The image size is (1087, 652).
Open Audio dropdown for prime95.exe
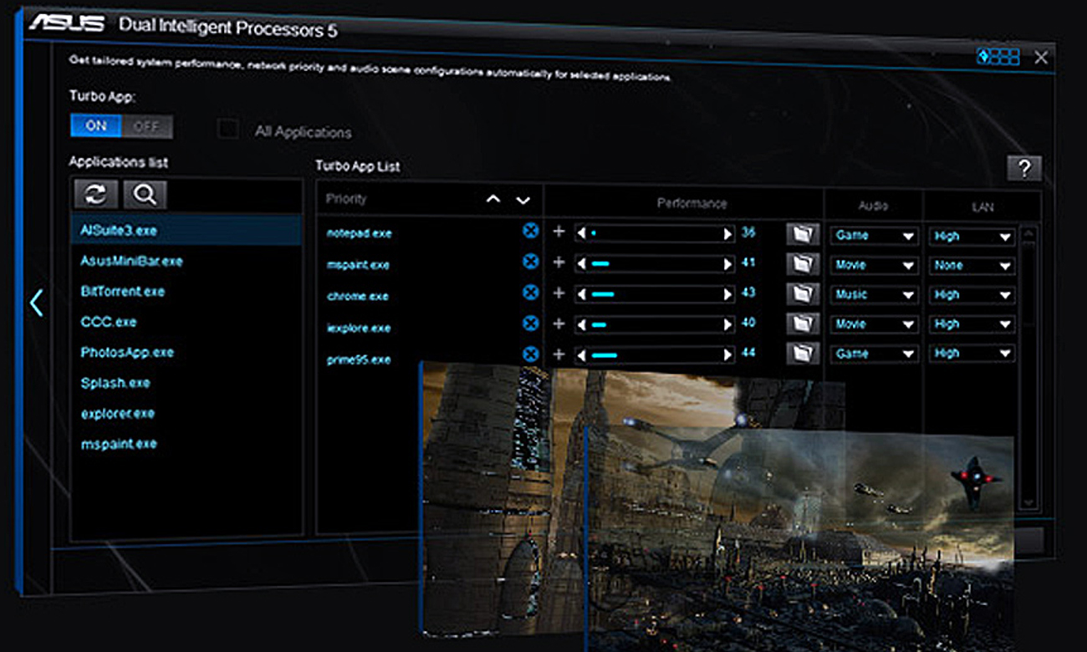point(874,354)
